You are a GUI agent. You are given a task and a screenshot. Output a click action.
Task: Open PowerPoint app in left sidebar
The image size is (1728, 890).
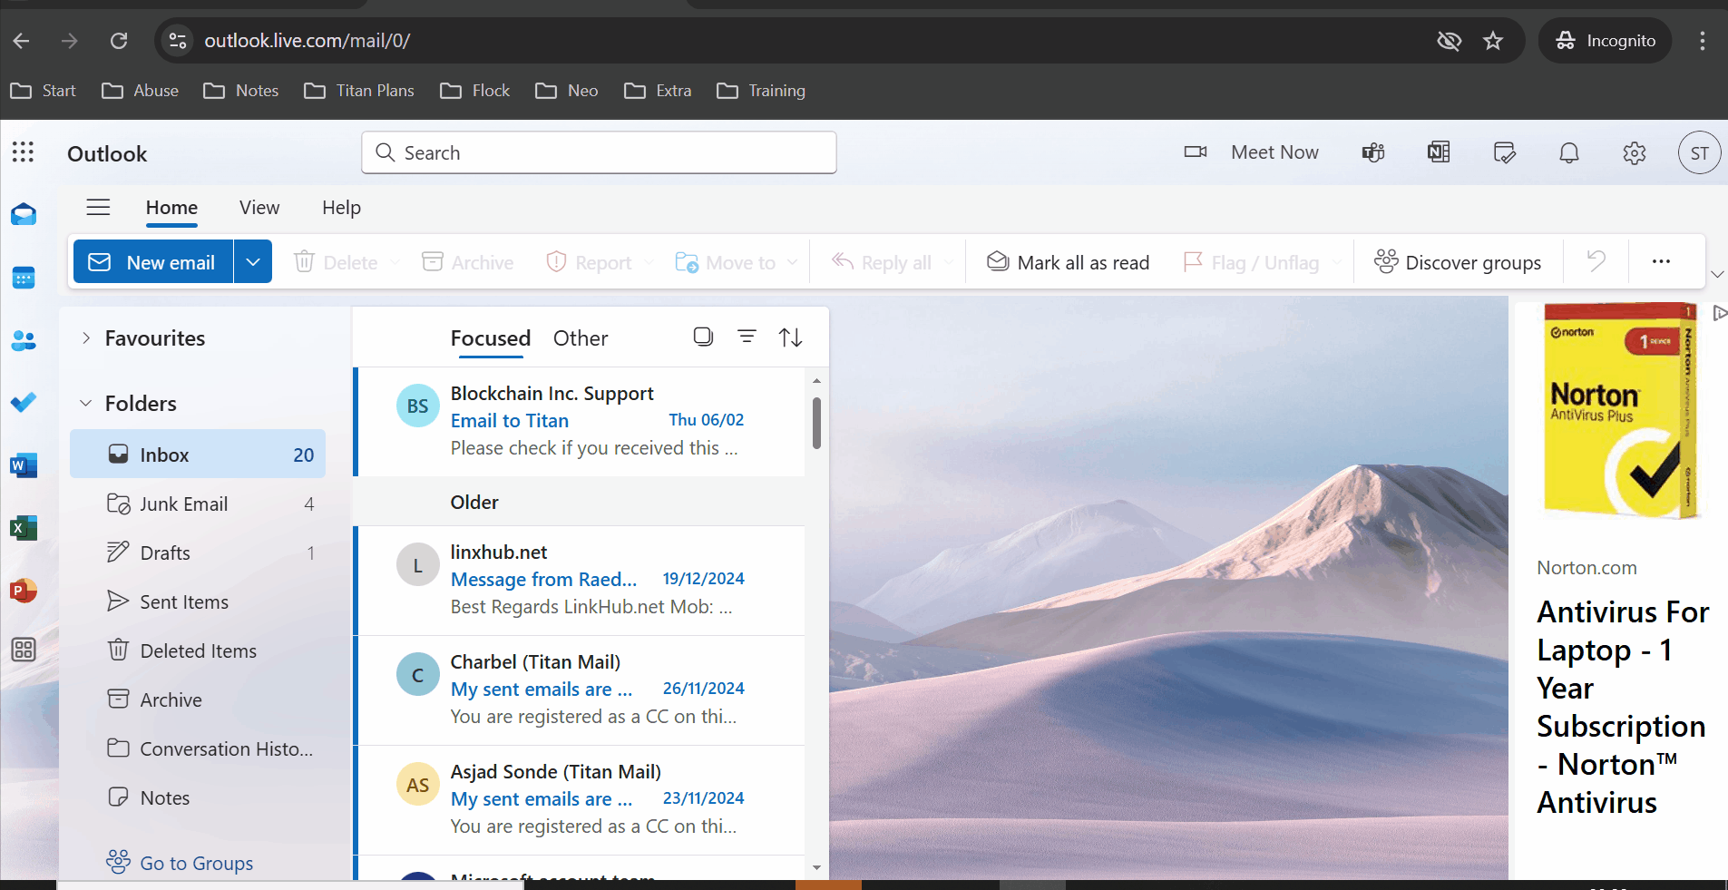[24, 591]
